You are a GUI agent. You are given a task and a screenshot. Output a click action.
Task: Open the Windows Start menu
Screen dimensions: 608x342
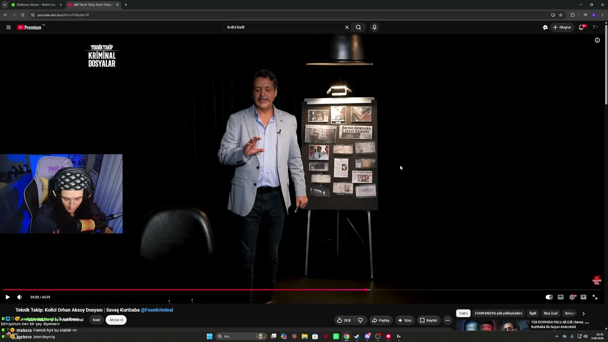click(x=209, y=336)
